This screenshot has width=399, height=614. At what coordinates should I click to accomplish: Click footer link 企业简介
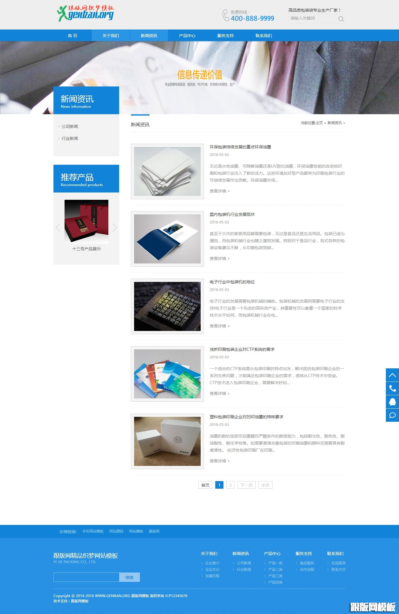pyautogui.click(x=212, y=563)
